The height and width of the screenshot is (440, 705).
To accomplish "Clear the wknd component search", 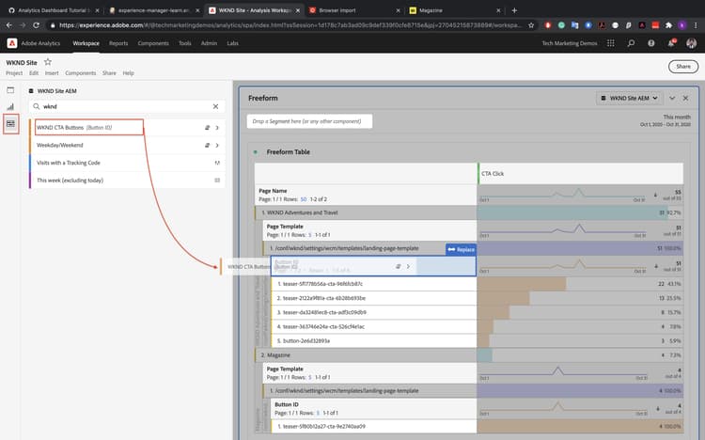I will [216, 106].
